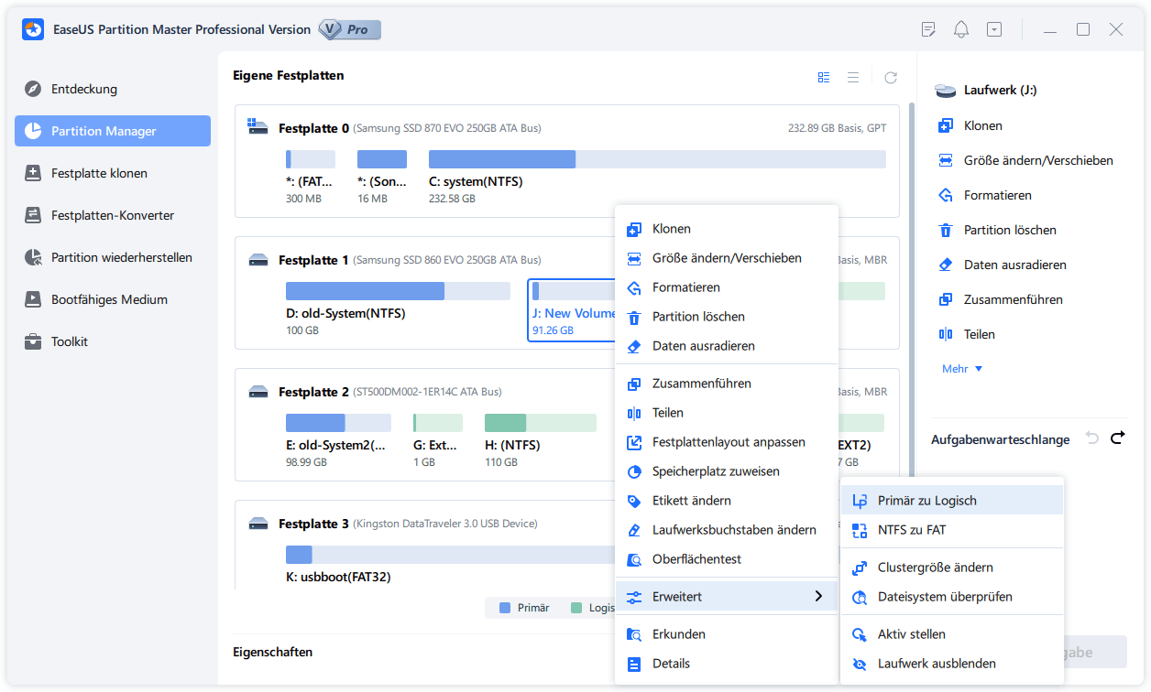Choose Zusammenführen from the context menu

727,384
